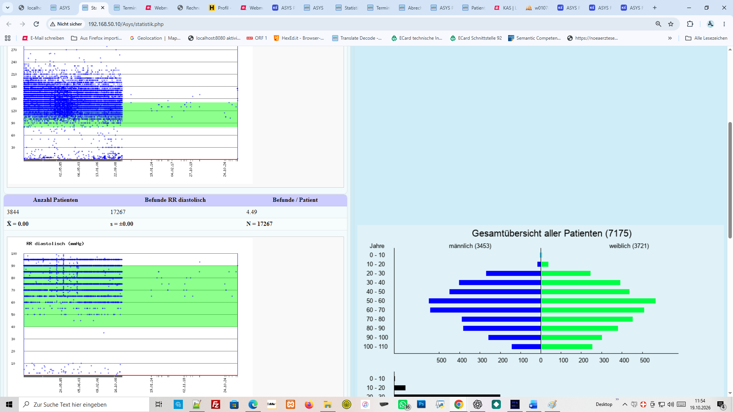The height and width of the screenshot is (412, 733).
Task: Click the value 17267 in the table
Action: pyautogui.click(x=118, y=212)
